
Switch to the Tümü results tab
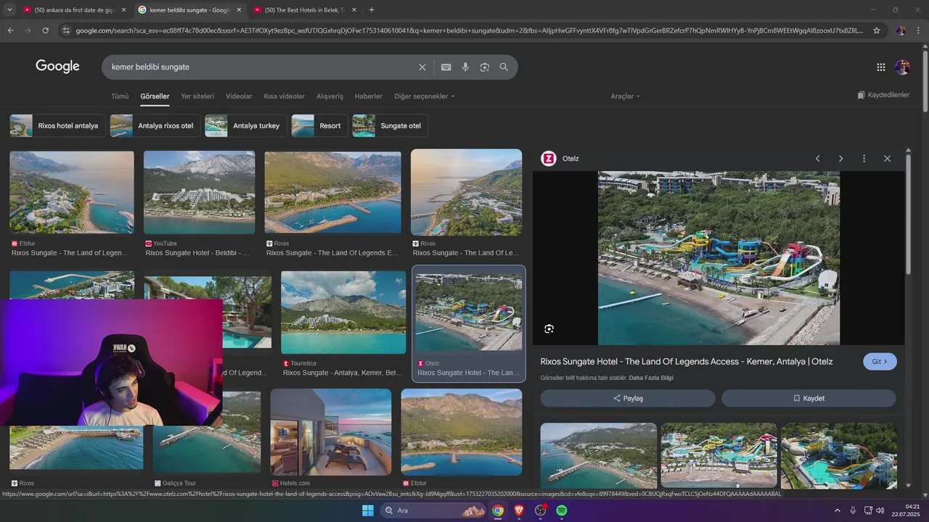[120, 96]
